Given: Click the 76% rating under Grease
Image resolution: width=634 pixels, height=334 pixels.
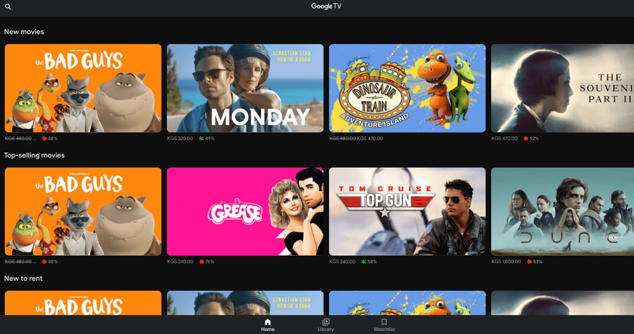Looking at the screenshot, I should (210, 261).
